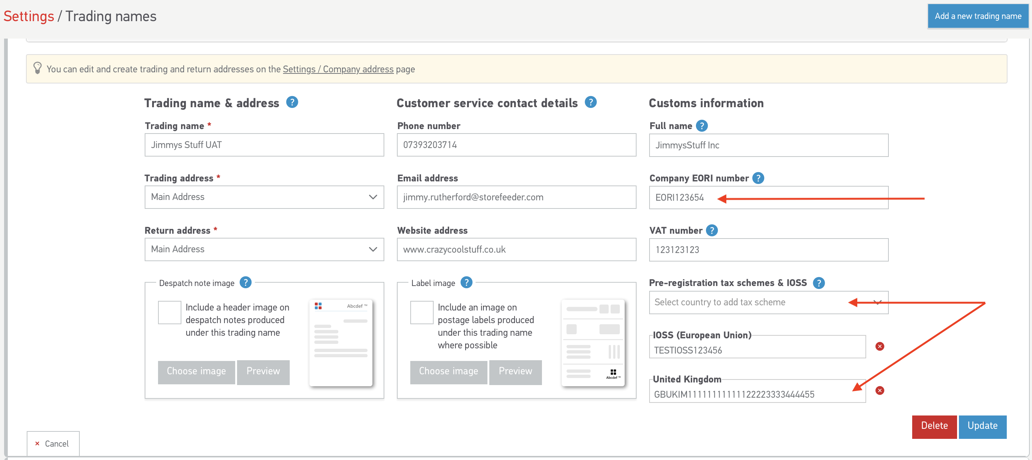This screenshot has width=1032, height=460.
Task: Open the Return address dropdown
Action: [264, 249]
